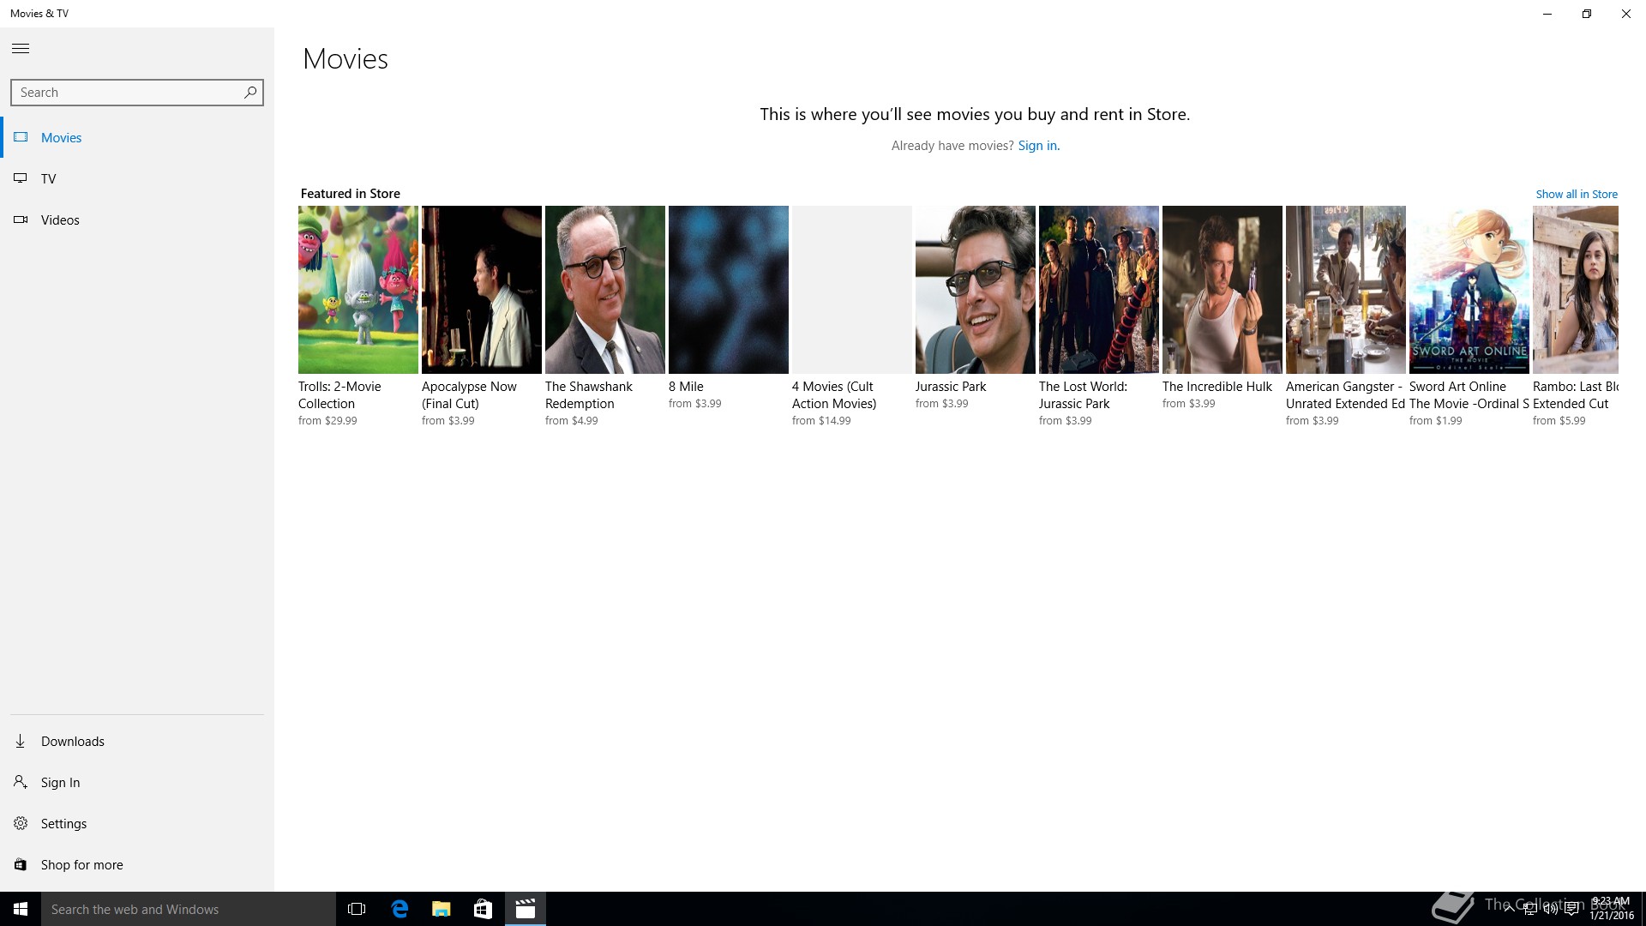1646x926 pixels.
Task: Select the 4 Movies (Cult Action Movies) tile
Action: pos(852,290)
